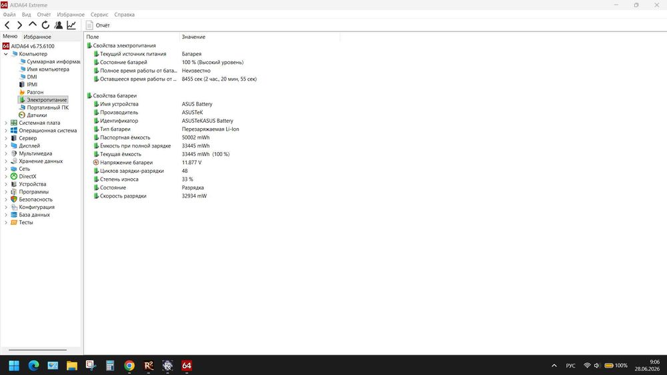The width and height of the screenshot is (667, 375).
Task: Click the Конфигурация tree icon
Action: coord(14,208)
